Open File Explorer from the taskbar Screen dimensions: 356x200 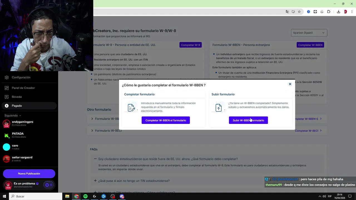coord(67,196)
